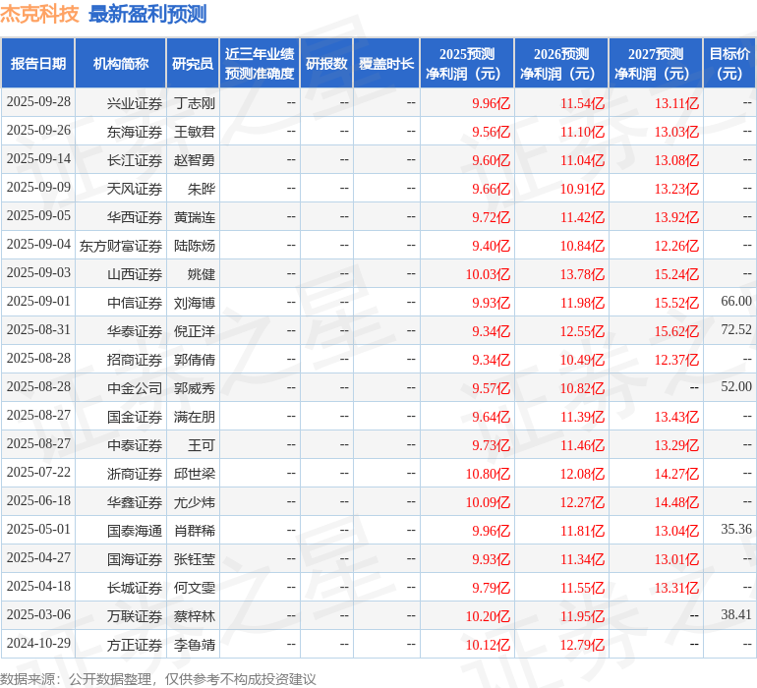Select the 近三年业绩预测准确度 column header

[x=260, y=63]
